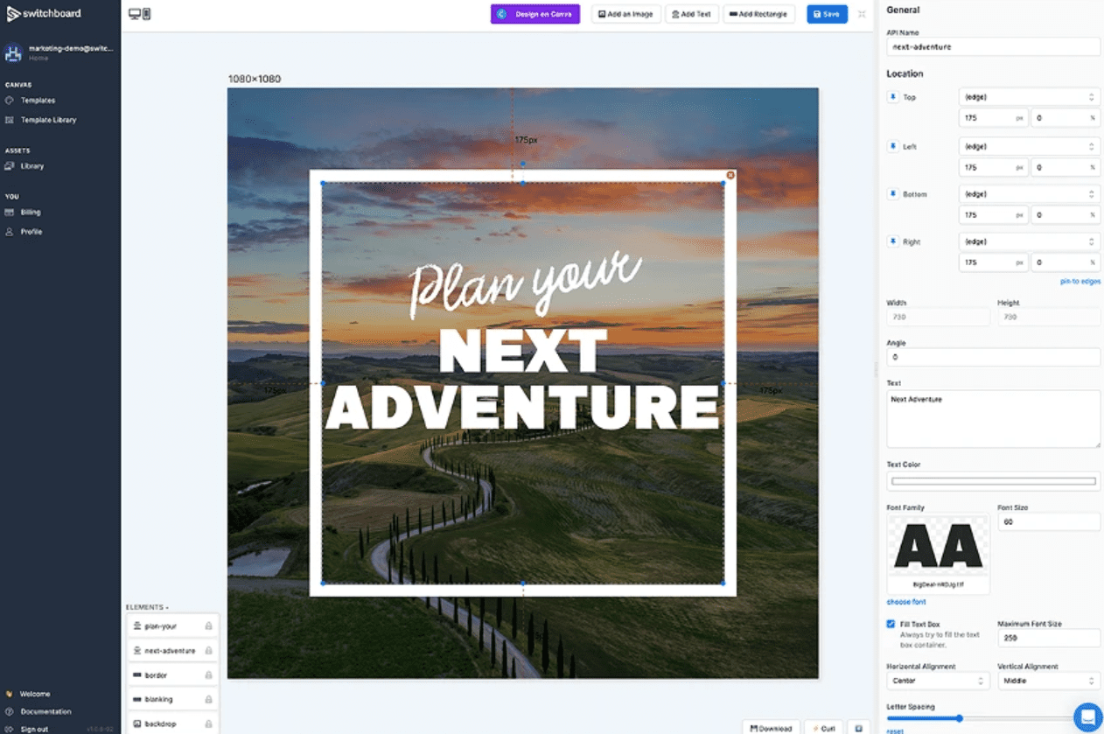Toggle the Bottom edge pin icon
This screenshot has height=734, width=1104.
click(x=893, y=193)
